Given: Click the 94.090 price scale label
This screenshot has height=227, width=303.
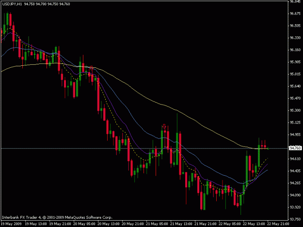Looking at the screenshot, I should tap(295, 195).
